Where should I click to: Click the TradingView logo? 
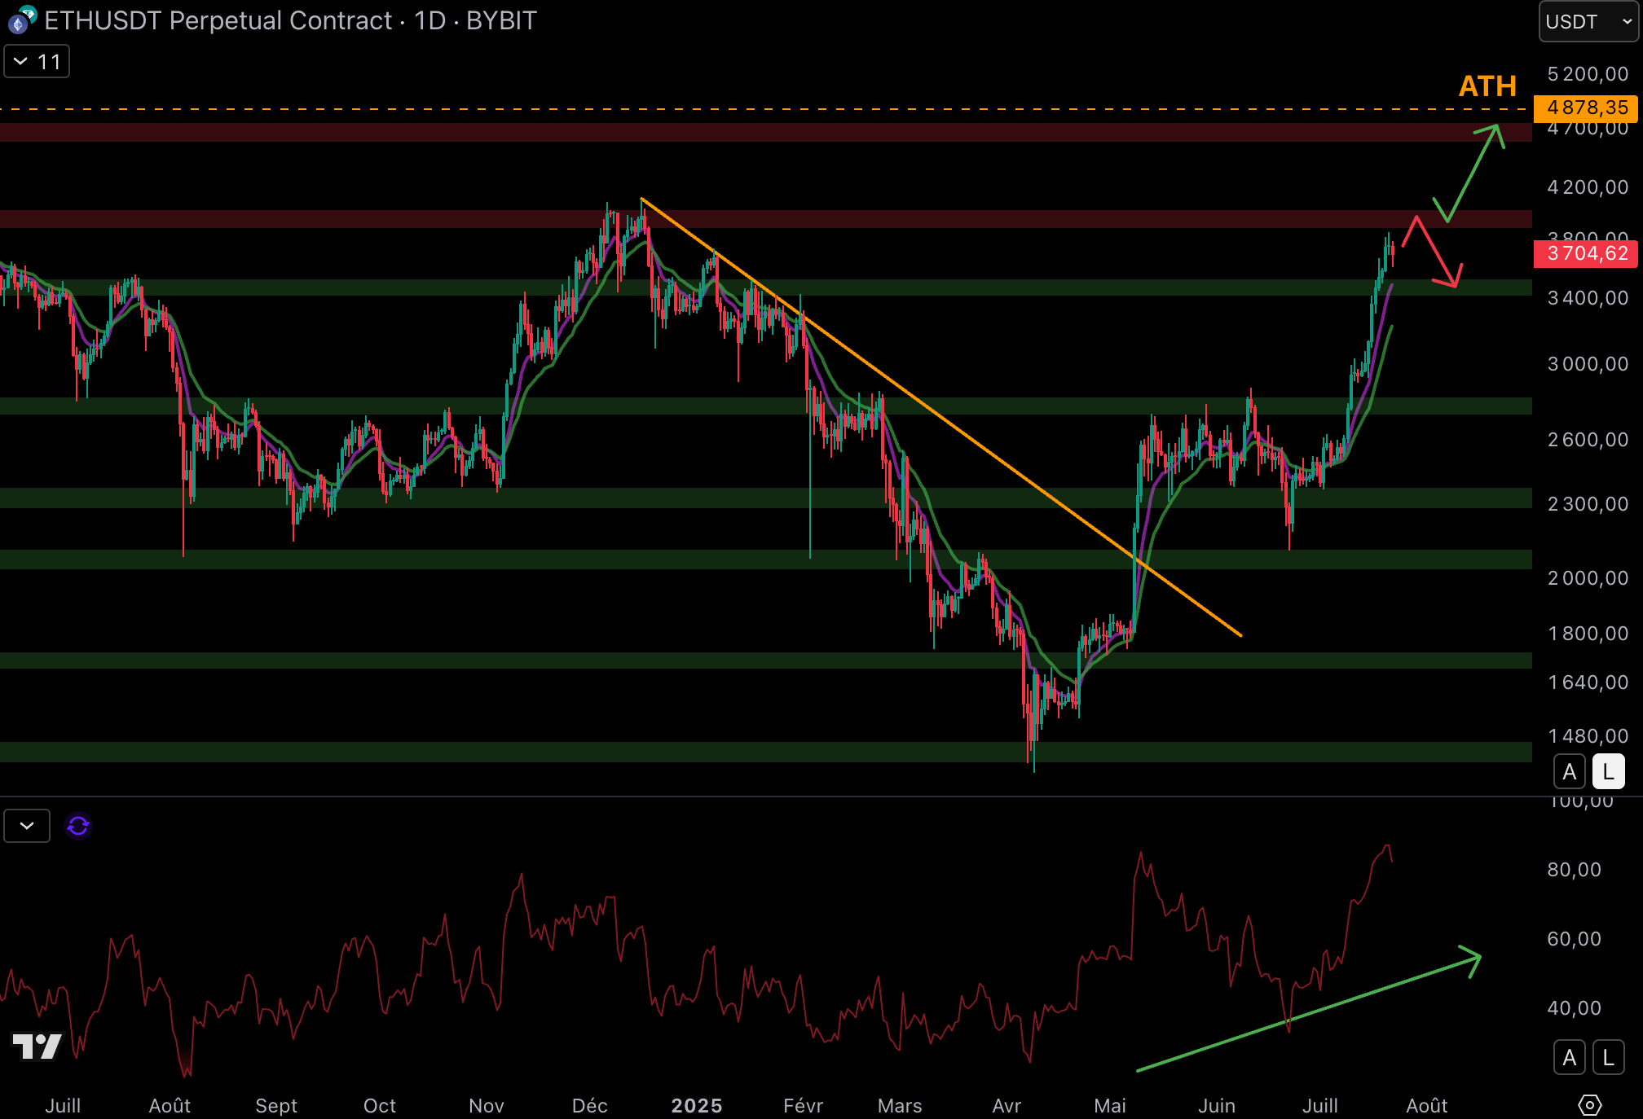[37, 1046]
